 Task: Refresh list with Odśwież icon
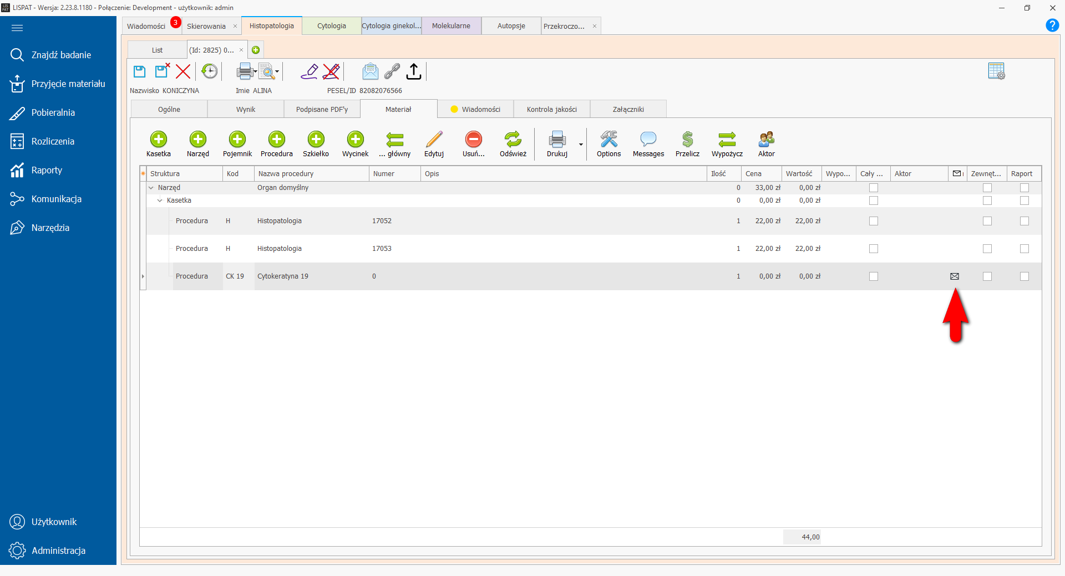coord(513,139)
